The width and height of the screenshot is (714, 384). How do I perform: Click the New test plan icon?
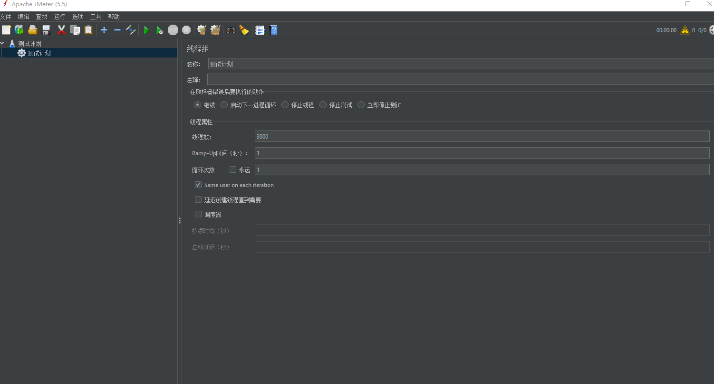pos(6,30)
